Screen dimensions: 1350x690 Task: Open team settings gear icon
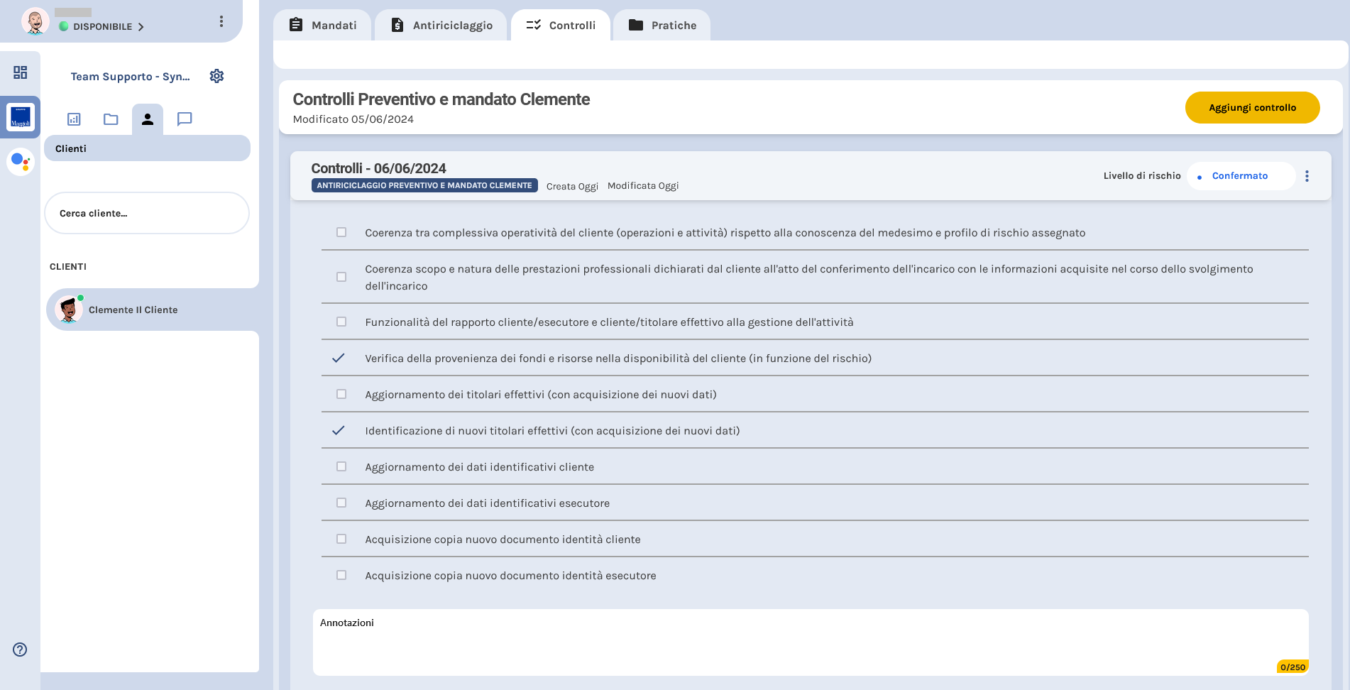coord(216,76)
